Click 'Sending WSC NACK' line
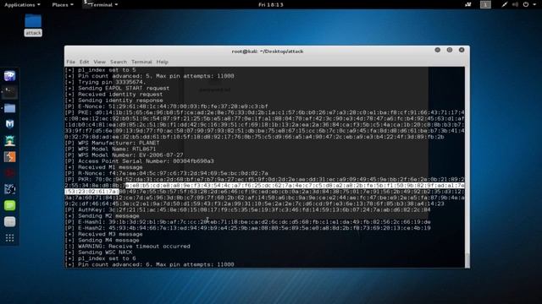542x304 pixels. click(x=98, y=252)
